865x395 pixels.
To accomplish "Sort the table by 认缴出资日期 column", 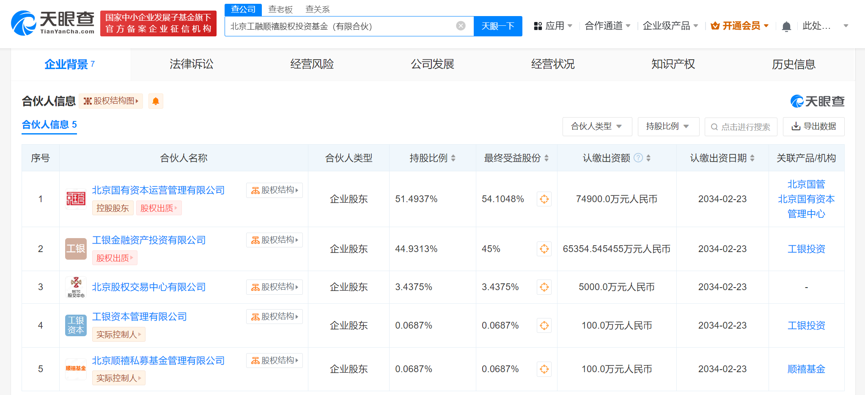I will click(x=752, y=158).
